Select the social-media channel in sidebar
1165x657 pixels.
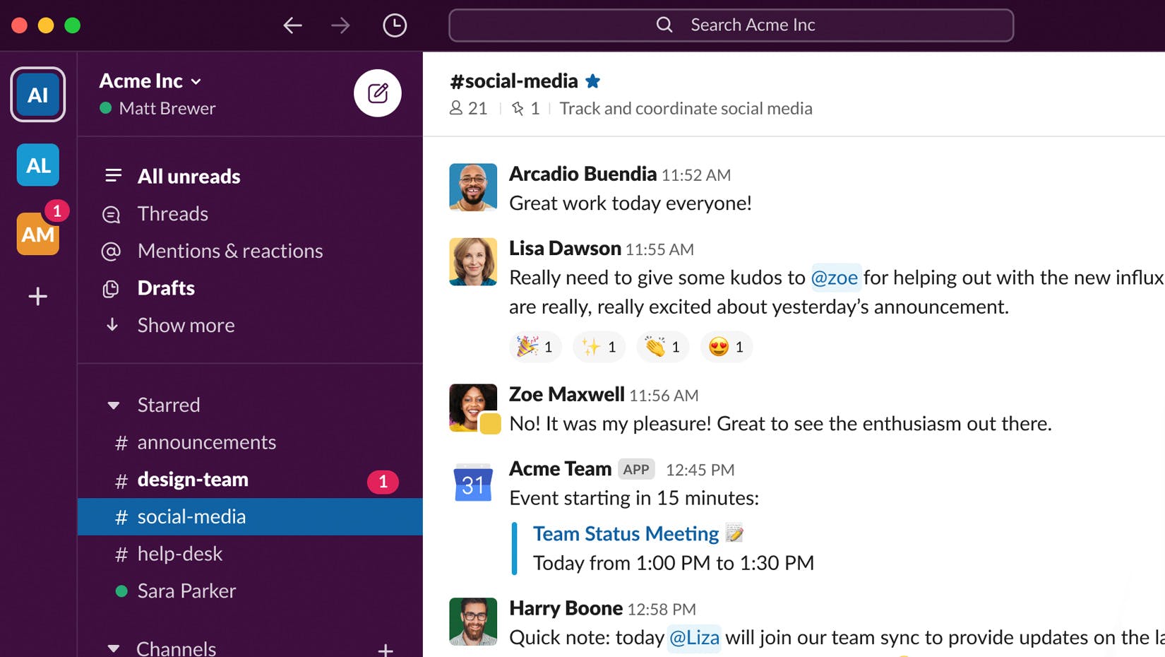tap(250, 516)
